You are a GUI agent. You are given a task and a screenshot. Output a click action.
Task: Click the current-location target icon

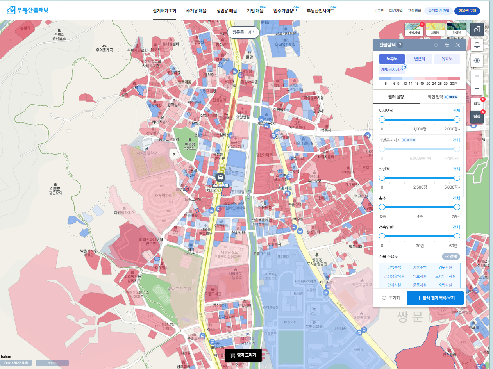tap(477, 61)
